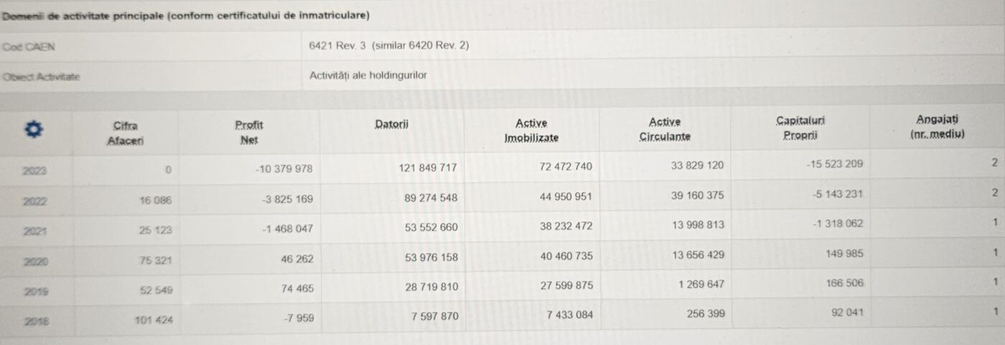
Task: Select the 2023 Datorii value 121 849 717
Action: click(427, 167)
